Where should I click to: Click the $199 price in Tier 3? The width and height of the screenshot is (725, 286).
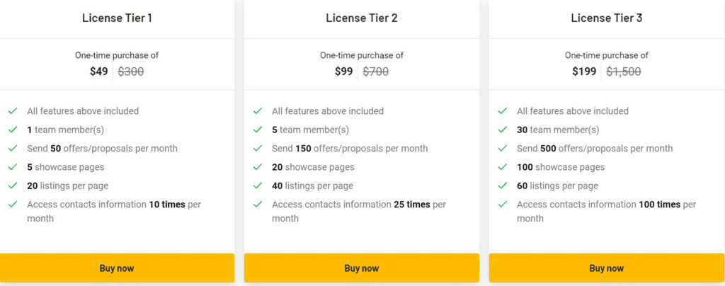tap(584, 71)
